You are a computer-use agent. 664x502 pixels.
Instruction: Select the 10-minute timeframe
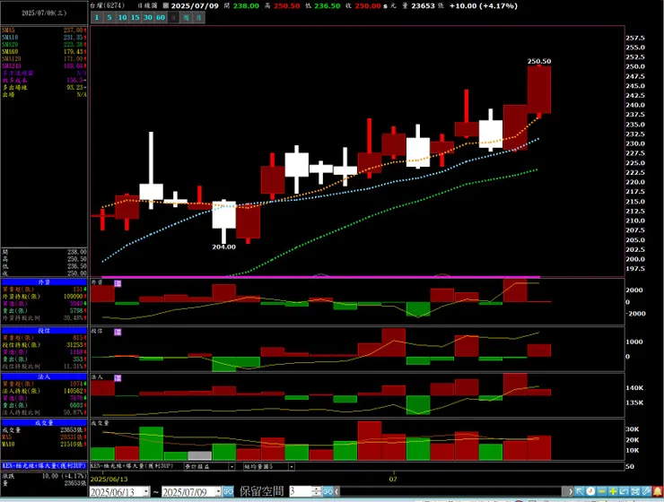(122, 17)
